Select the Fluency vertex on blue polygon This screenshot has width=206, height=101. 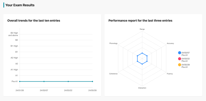[147, 61]
